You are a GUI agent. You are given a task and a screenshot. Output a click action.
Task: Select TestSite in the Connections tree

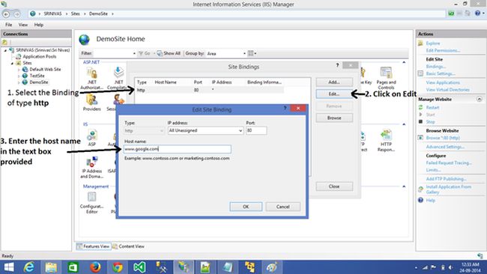point(37,76)
